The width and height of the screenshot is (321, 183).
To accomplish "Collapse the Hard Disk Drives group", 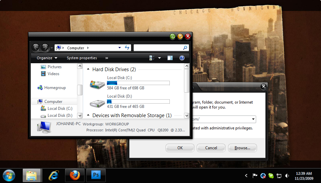I will click(88, 69).
